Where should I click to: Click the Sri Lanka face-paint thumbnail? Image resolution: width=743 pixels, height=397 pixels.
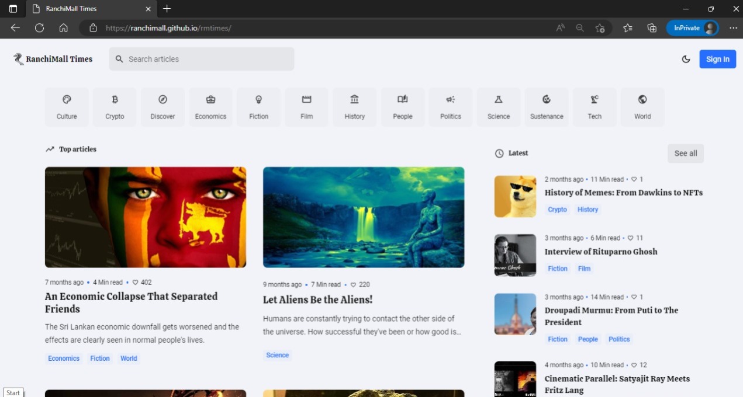pos(146,217)
